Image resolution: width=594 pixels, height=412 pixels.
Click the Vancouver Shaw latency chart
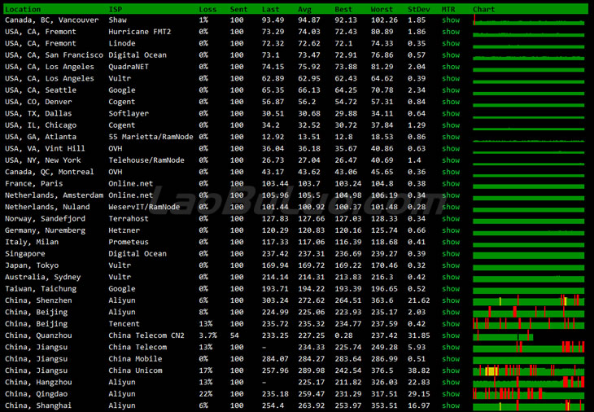[x=528, y=20]
